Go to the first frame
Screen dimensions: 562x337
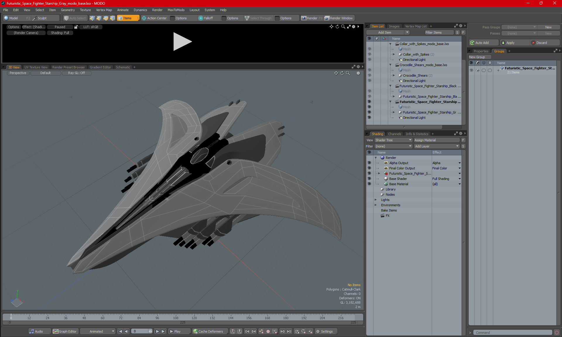coord(120,331)
